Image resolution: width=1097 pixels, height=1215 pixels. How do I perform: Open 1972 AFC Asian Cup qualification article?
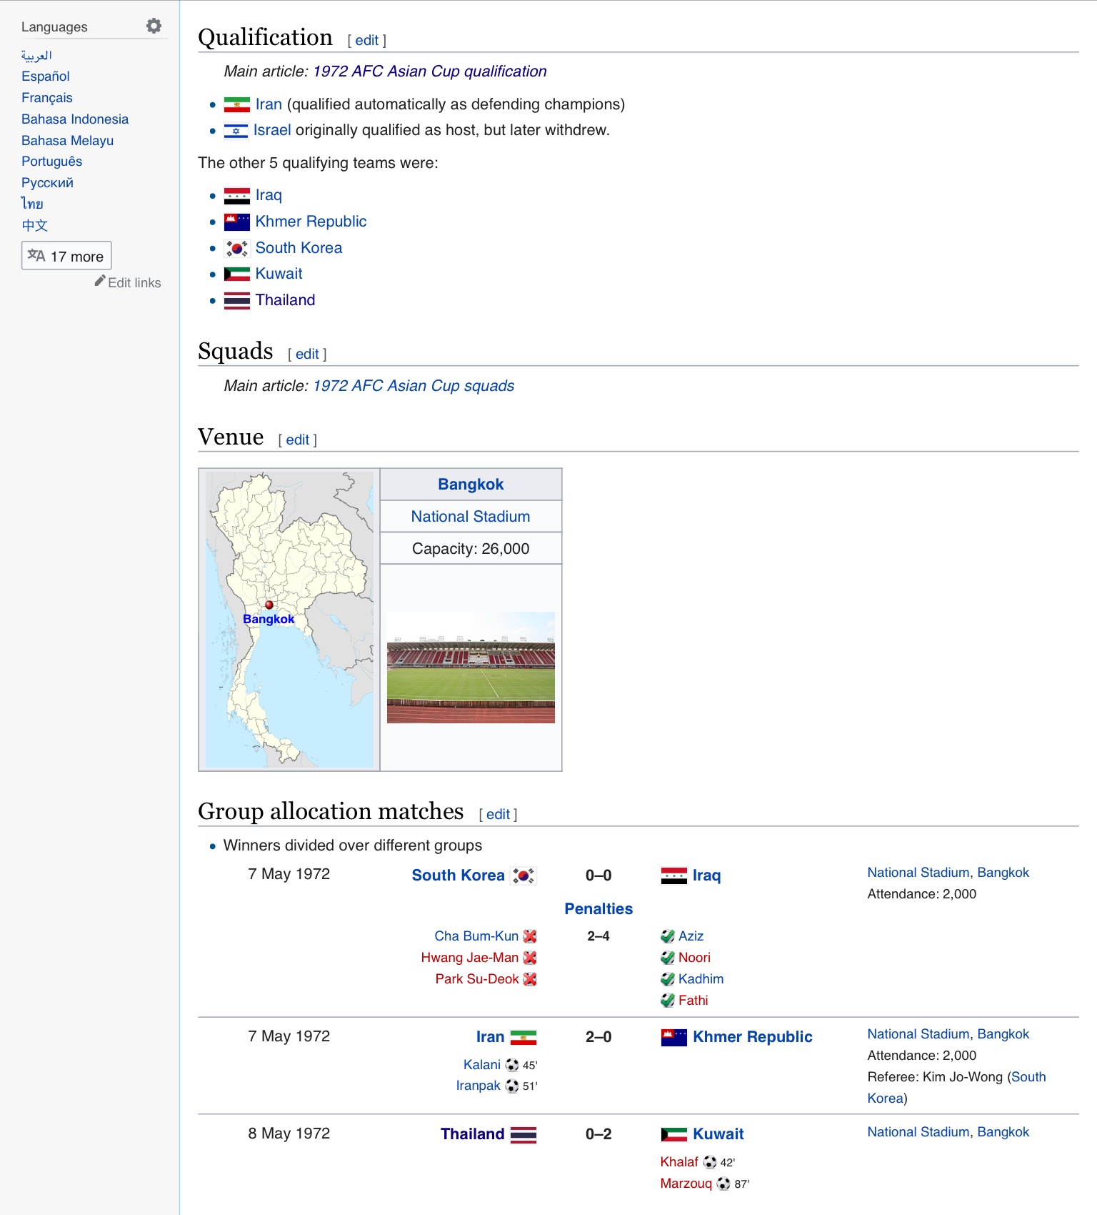[x=430, y=71]
